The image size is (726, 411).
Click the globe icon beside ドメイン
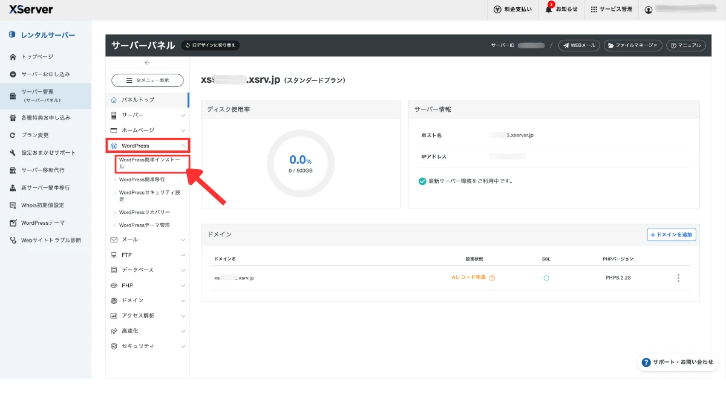click(114, 300)
